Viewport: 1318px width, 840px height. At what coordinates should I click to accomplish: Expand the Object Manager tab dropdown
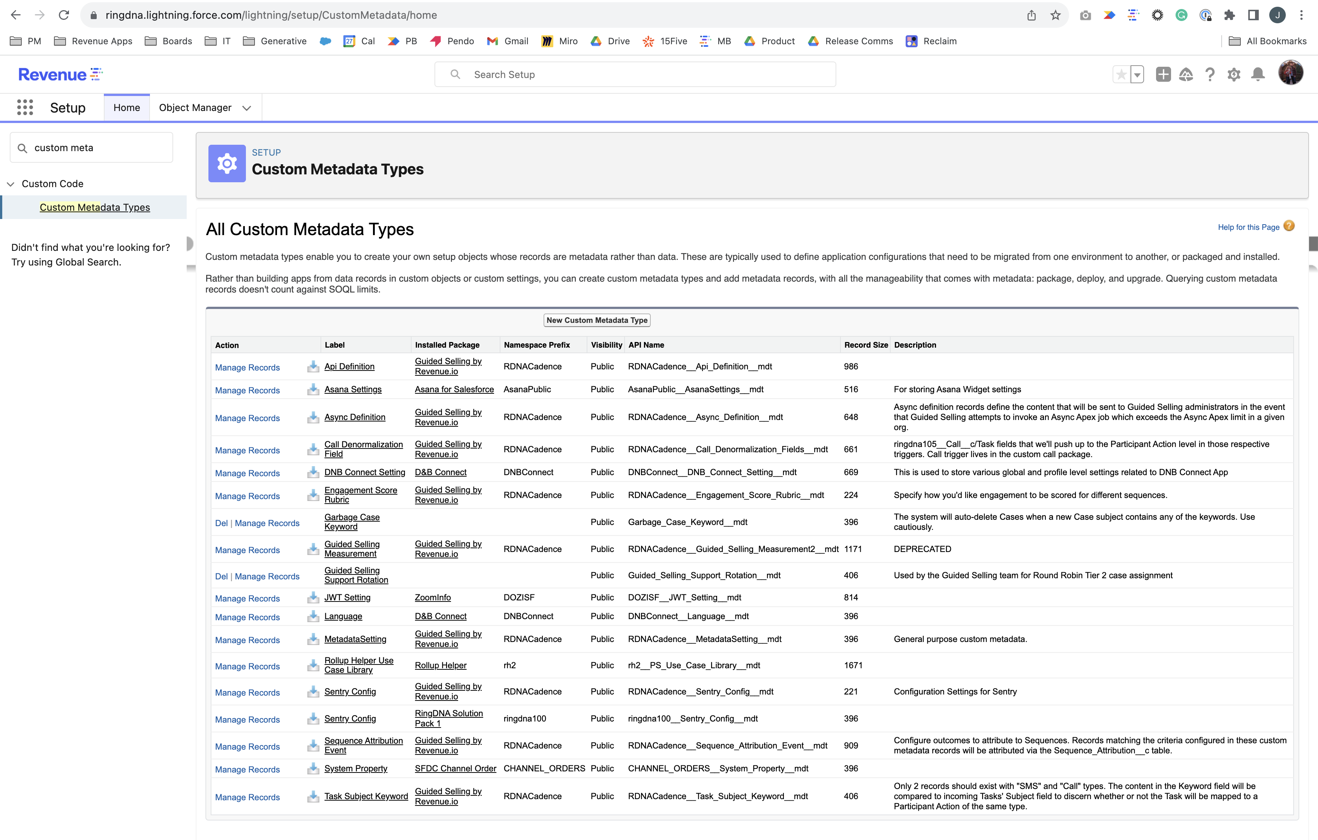[247, 108]
